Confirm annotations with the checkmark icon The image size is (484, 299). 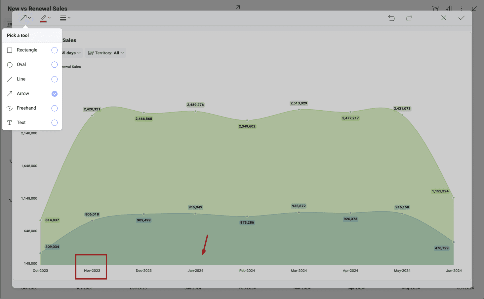click(x=462, y=18)
